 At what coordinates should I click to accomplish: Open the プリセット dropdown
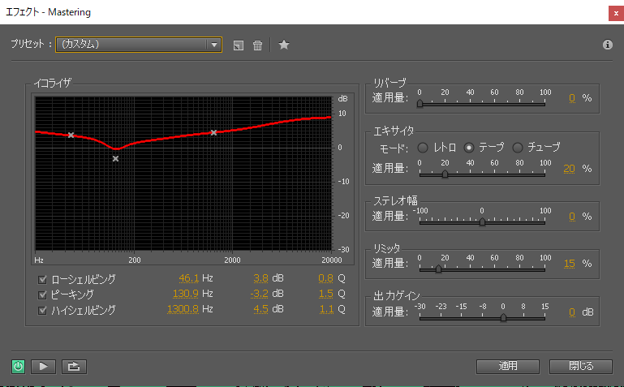[139, 45]
